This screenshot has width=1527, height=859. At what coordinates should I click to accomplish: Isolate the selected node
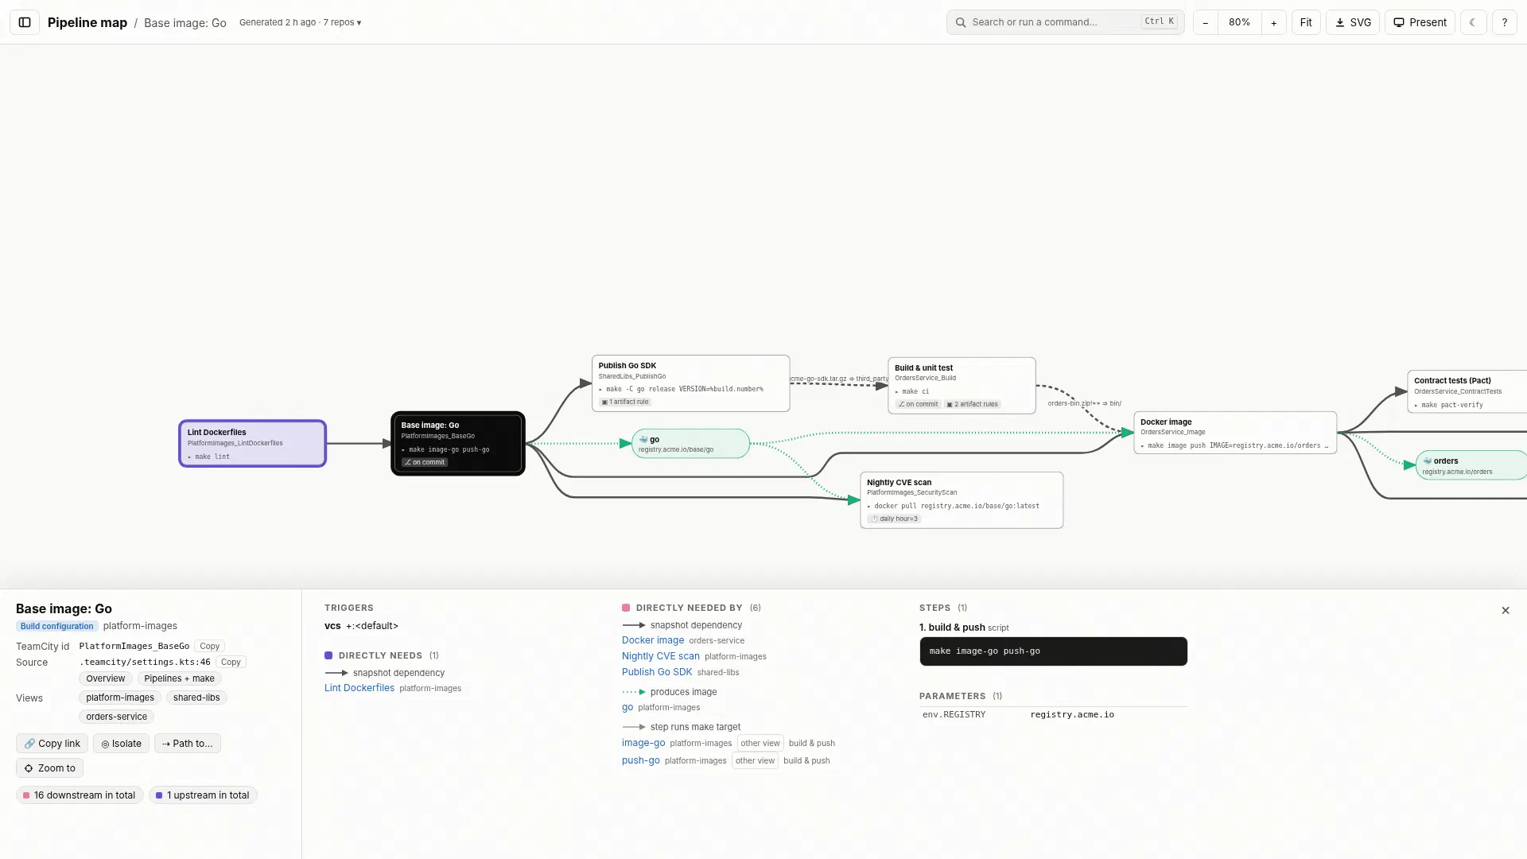(121, 744)
